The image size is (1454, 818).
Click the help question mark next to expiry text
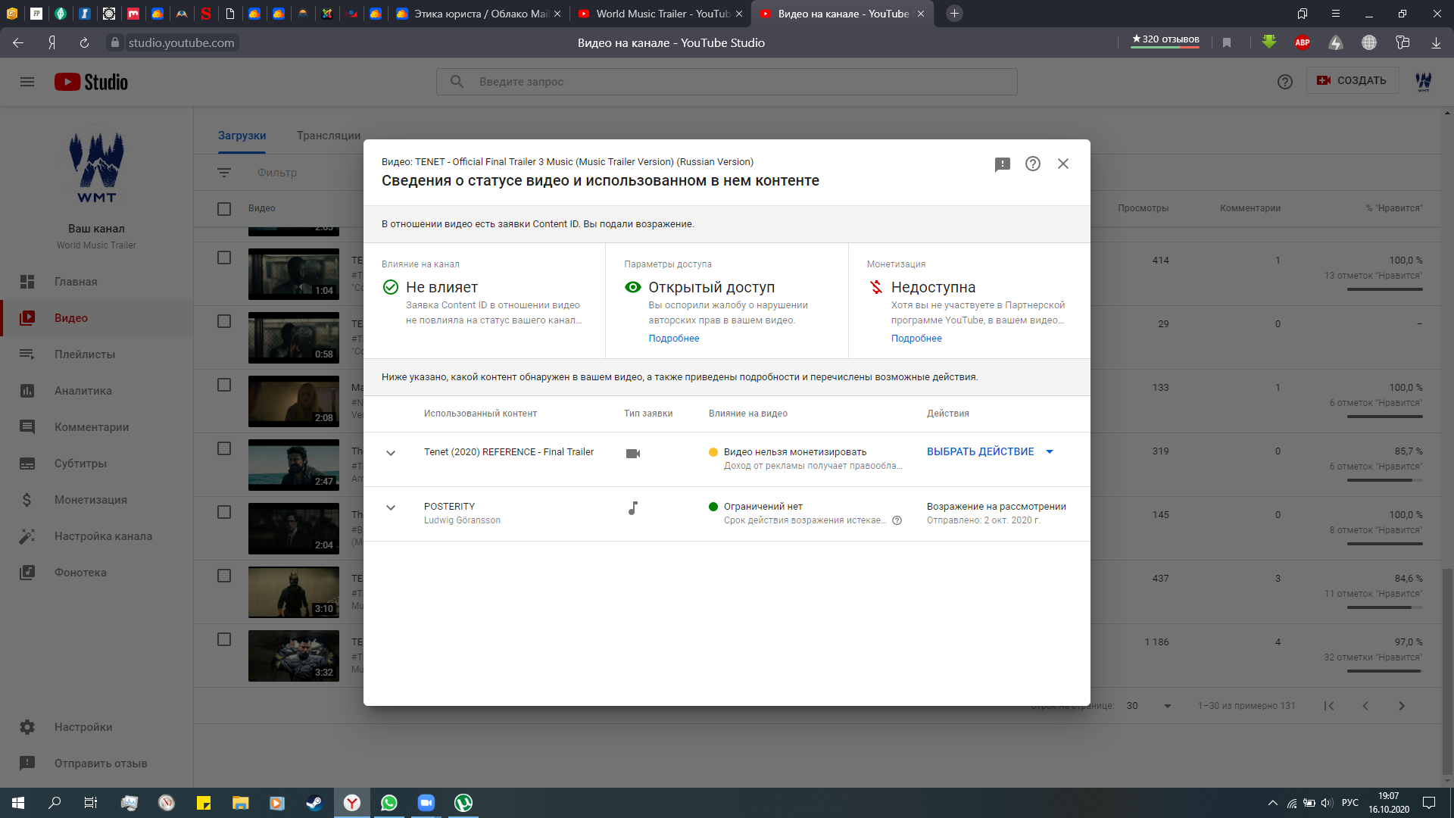pos(897,520)
